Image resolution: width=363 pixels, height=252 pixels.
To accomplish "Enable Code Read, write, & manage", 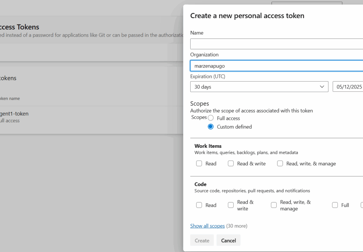I will tap(274, 205).
